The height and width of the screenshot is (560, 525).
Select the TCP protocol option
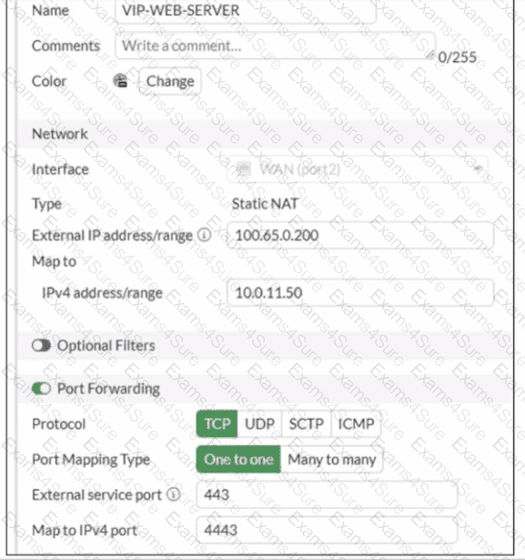pos(217,424)
